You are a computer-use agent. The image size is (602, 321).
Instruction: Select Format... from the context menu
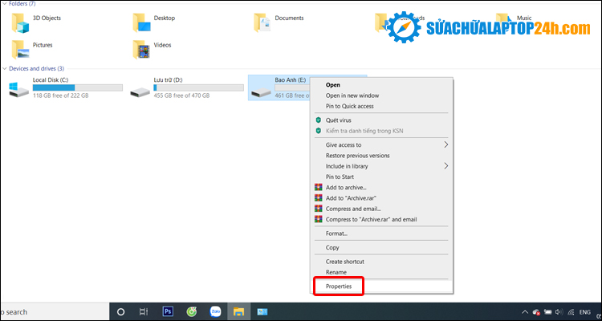tap(336, 234)
